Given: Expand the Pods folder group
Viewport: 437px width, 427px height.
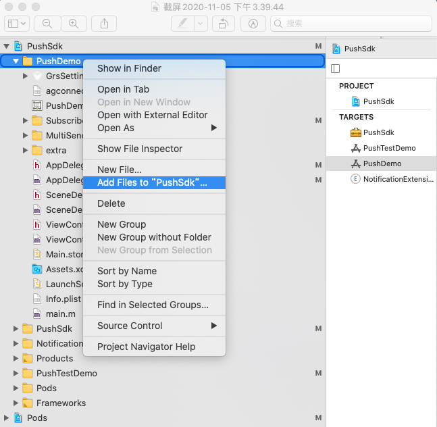Looking at the screenshot, I should (16, 388).
